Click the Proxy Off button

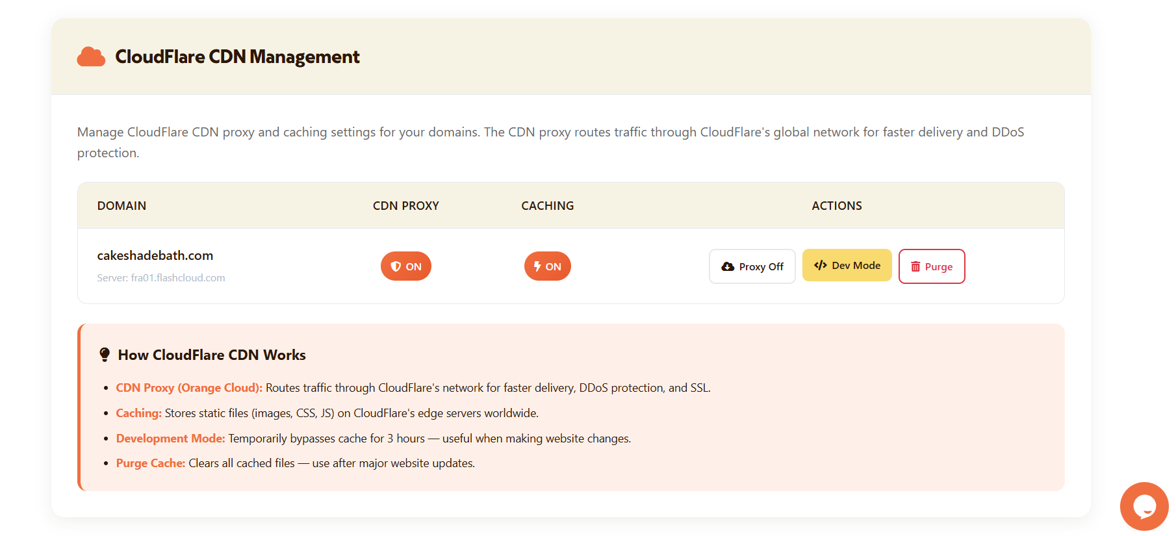click(x=752, y=266)
